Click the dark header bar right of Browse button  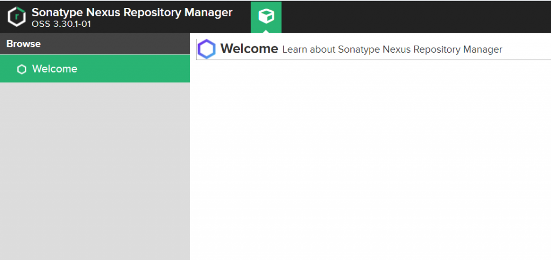(416, 17)
